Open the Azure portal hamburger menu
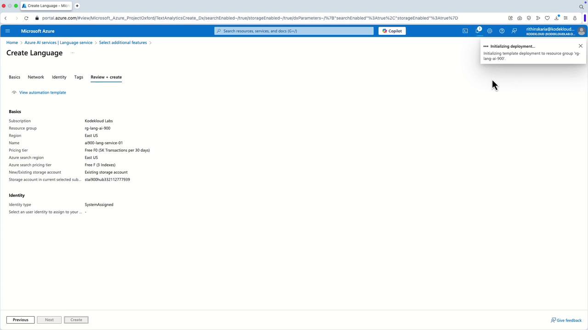The height and width of the screenshot is (330, 588). tap(7, 31)
